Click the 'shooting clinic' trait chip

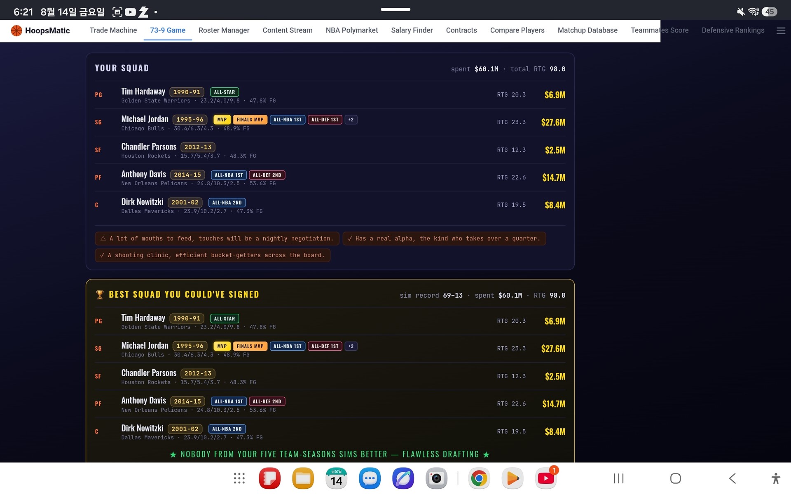coord(213,255)
